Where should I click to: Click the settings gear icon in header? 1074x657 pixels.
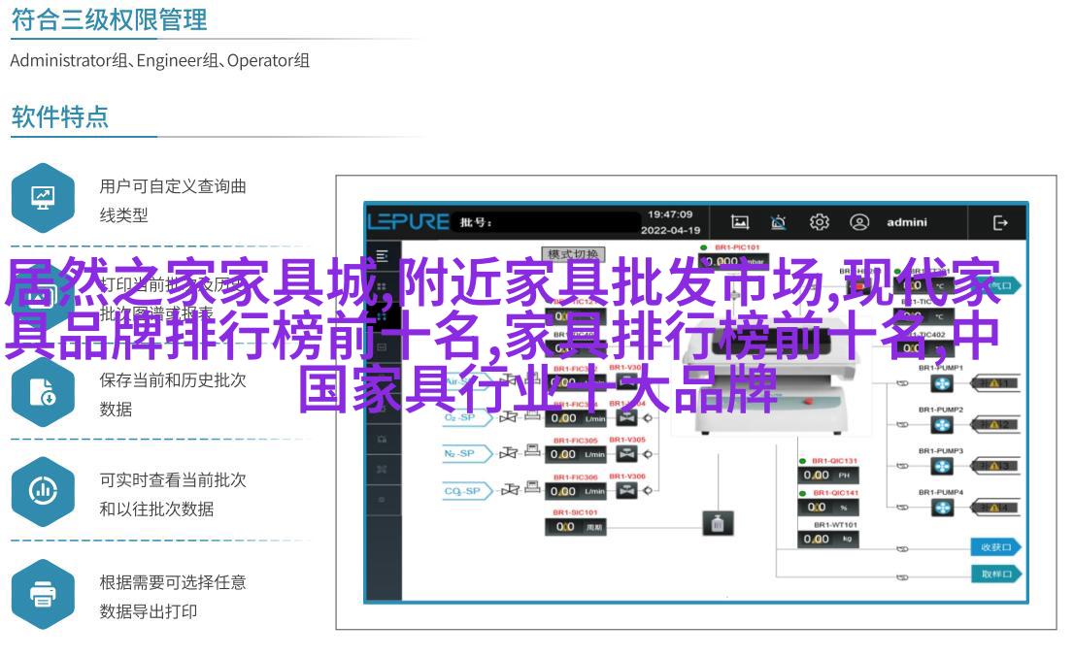(x=819, y=222)
